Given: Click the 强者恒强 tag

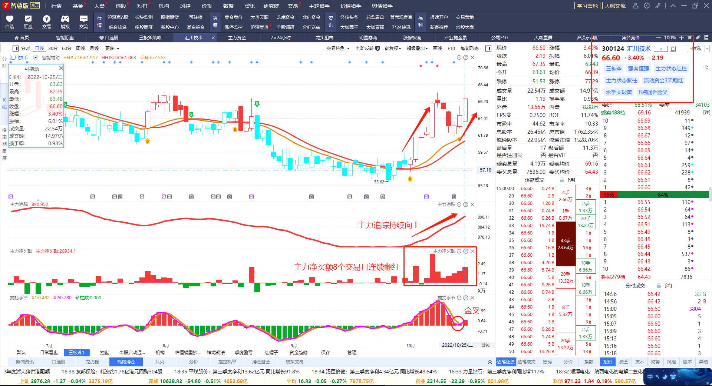Looking at the screenshot, I should 639,69.
